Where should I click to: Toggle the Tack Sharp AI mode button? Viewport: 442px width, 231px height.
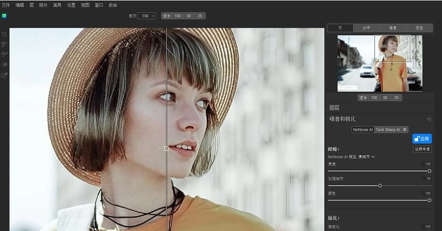[x=387, y=129]
